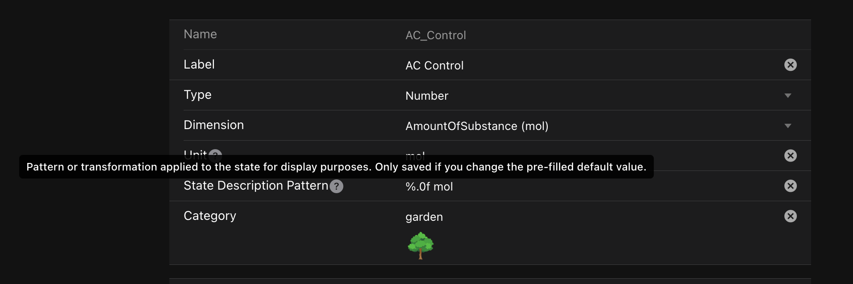Click the black tooltip message

pyautogui.click(x=336, y=167)
